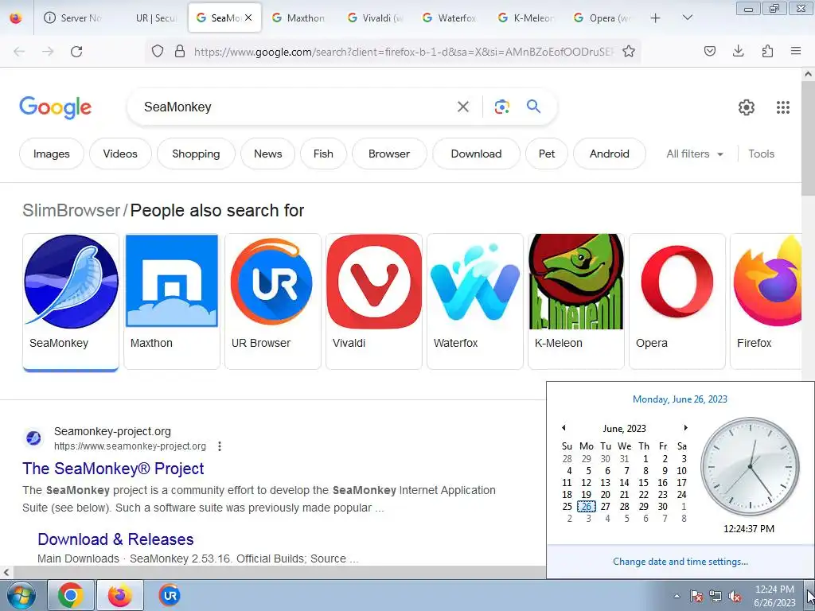Select the Android filter chip
This screenshot has height=611, width=815.
pyautogui.click(x=609, y=154)
